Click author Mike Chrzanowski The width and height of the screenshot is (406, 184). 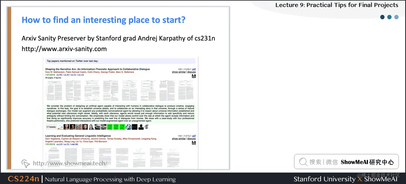132,139
